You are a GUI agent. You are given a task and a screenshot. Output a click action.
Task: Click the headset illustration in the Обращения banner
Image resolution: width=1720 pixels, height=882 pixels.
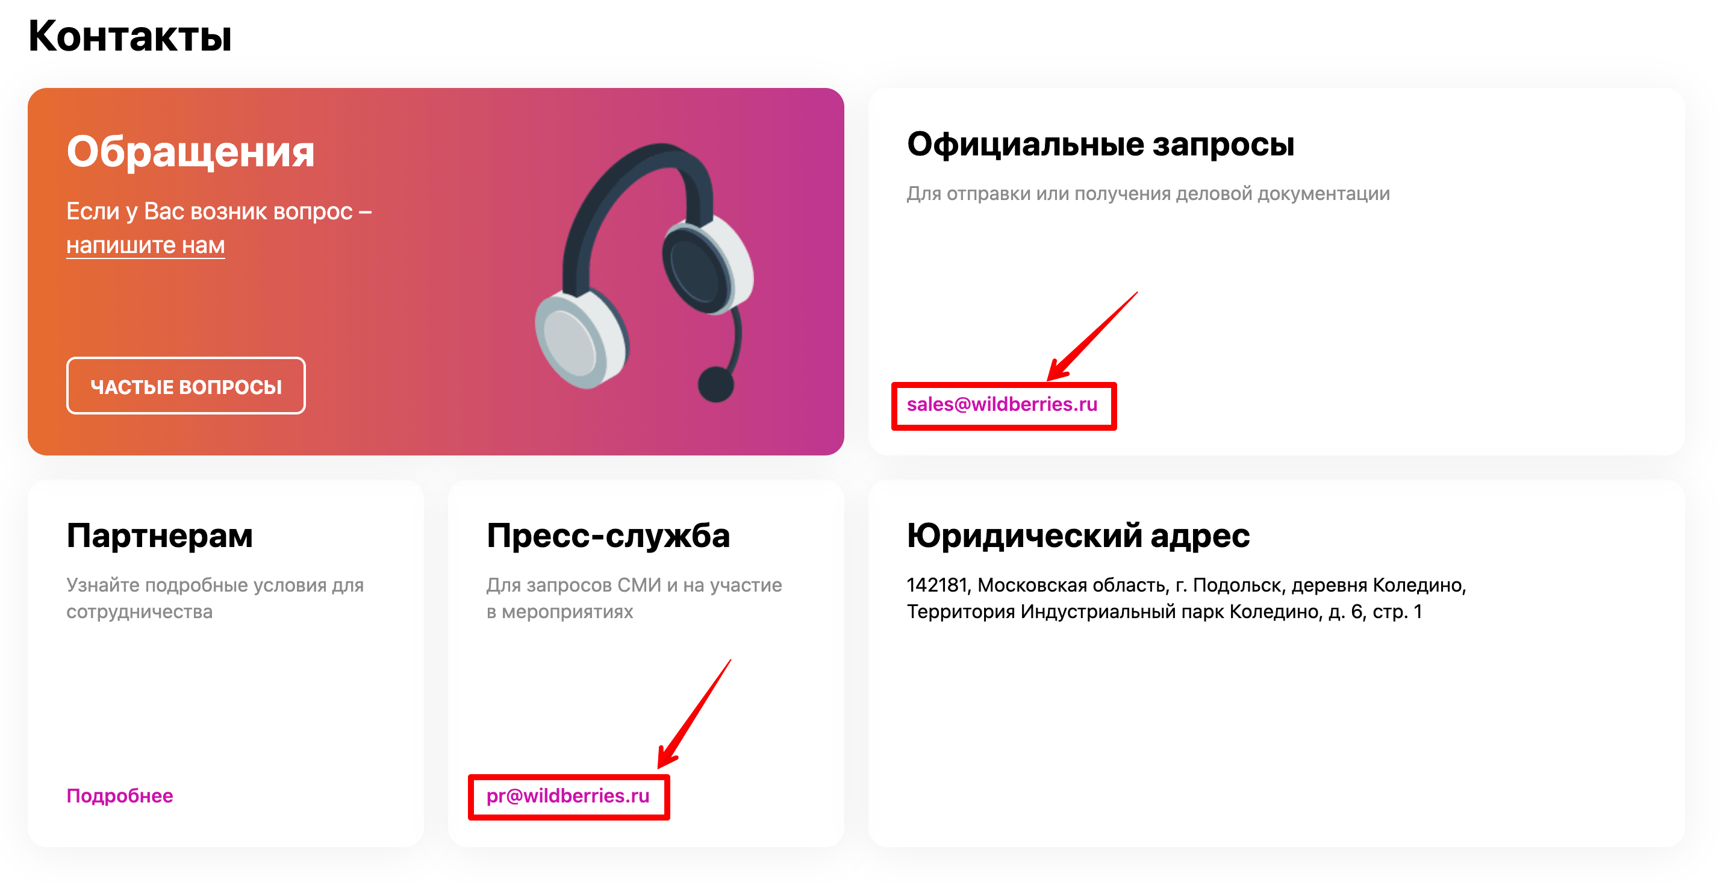[644, 273]
